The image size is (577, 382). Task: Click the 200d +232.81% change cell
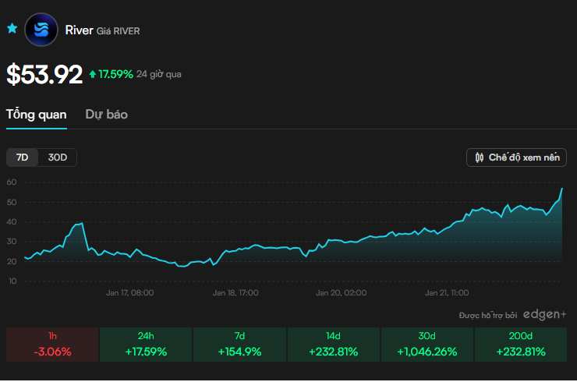521,345
